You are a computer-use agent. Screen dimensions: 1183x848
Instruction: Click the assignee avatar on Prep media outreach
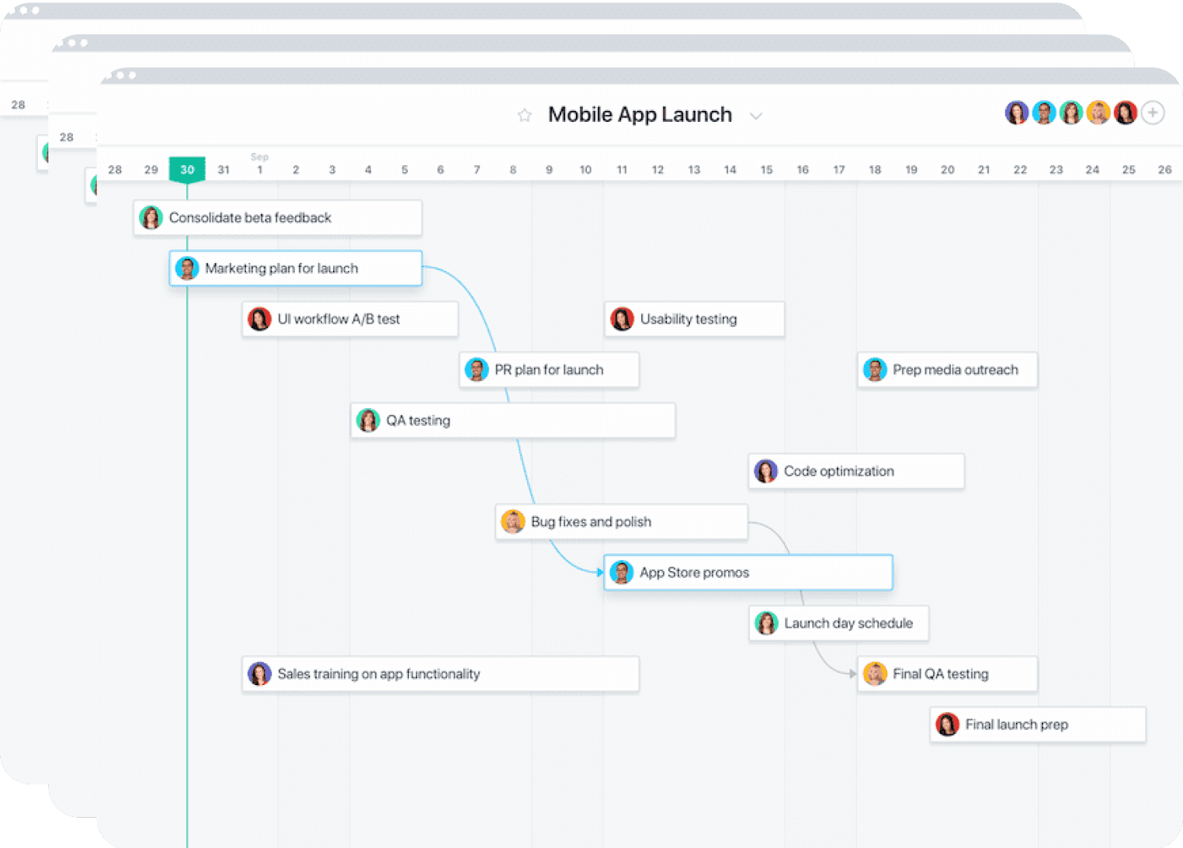point(876,369)
